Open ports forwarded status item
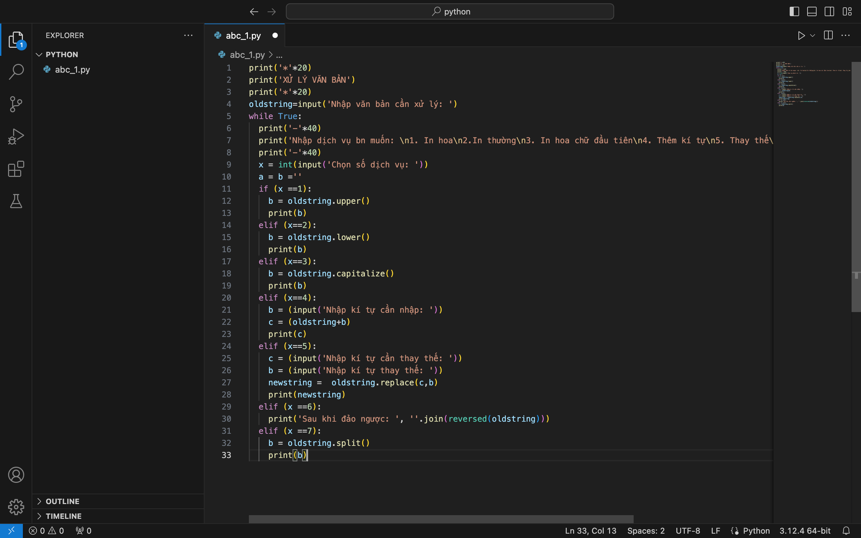The width and height of the screenshot is (861, 538). (x=84, y=531)
